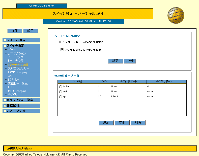Open the プロテクション menu item
199x156 pixels.
click(17, 53)
